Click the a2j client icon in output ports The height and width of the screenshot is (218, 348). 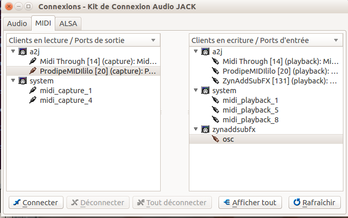click(x=23, y=52)
